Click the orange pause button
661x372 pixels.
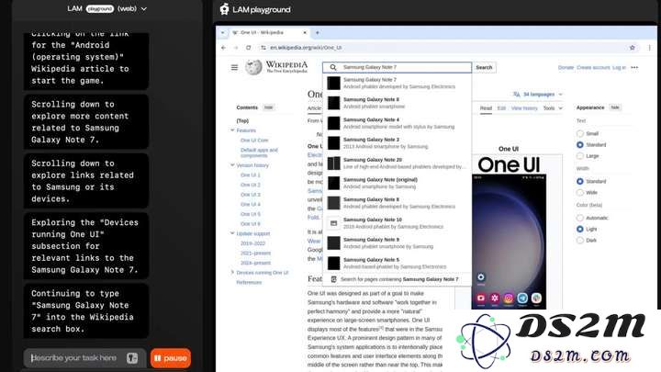click(171, 358)
